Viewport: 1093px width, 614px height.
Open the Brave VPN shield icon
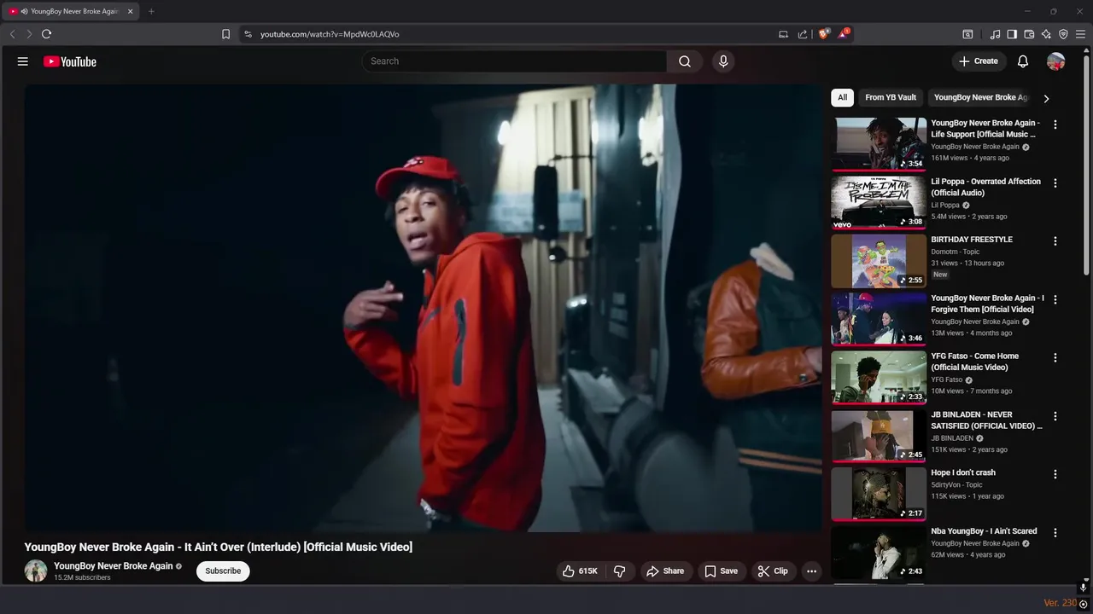(x=1063, y=34)
